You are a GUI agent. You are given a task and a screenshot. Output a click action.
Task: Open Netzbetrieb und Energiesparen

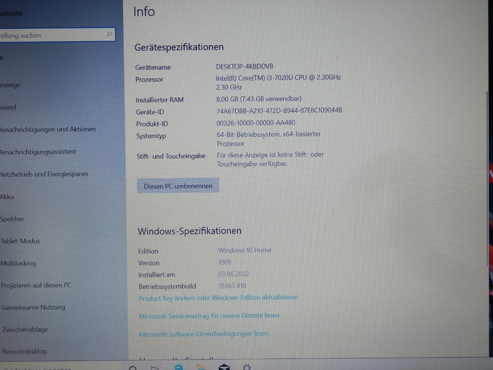(44, 174)
